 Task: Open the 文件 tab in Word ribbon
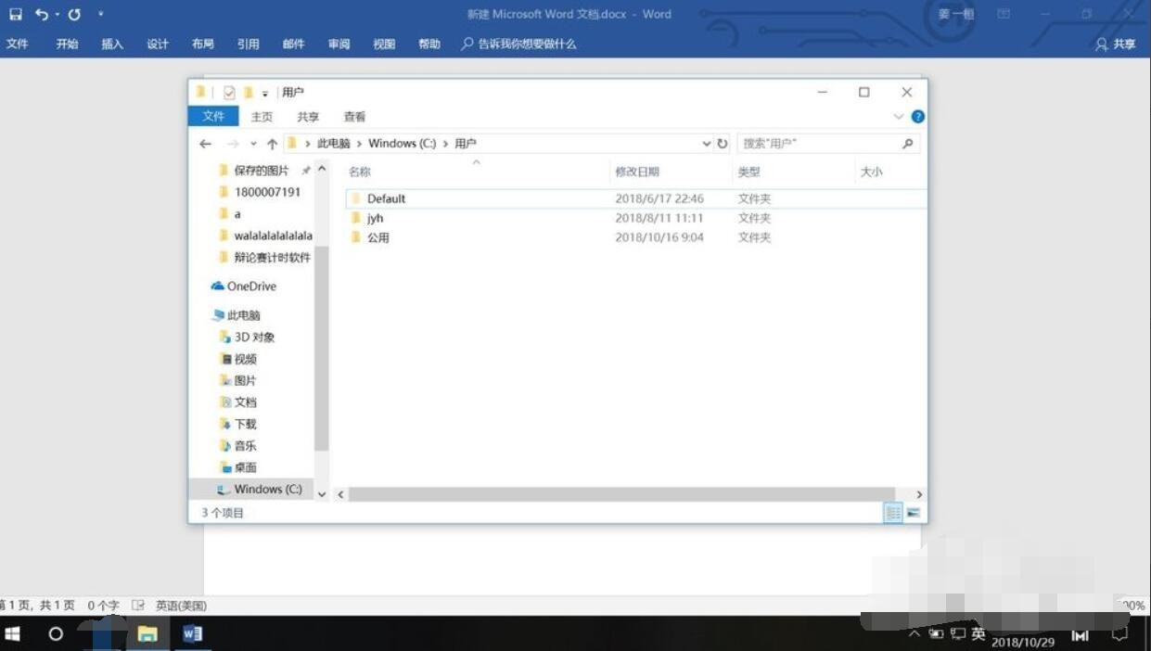[18, 44]
